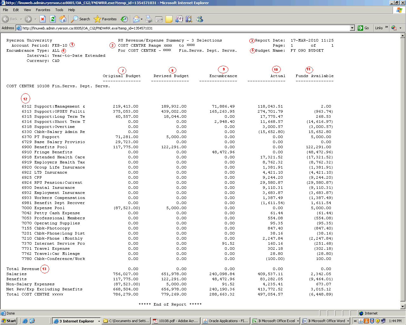This screenshot has width=406, height=325.
Task: Open the Research books icon
Action: click(189, 19)
